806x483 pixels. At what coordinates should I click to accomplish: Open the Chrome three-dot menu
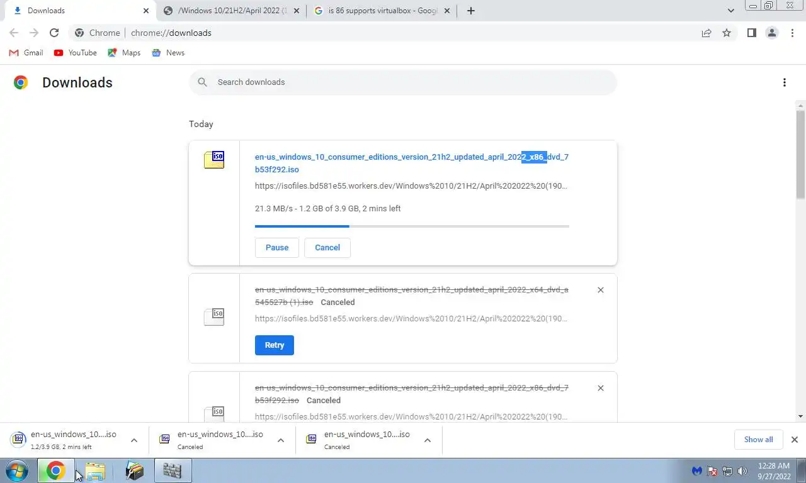point(792,33)
